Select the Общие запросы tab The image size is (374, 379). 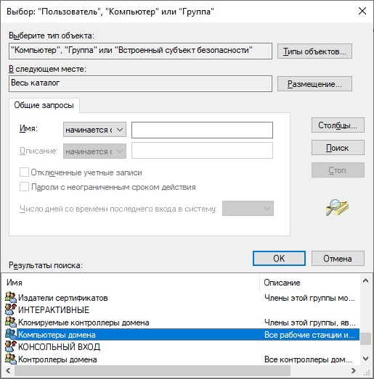pyautogui.click(x=44, y=105)
